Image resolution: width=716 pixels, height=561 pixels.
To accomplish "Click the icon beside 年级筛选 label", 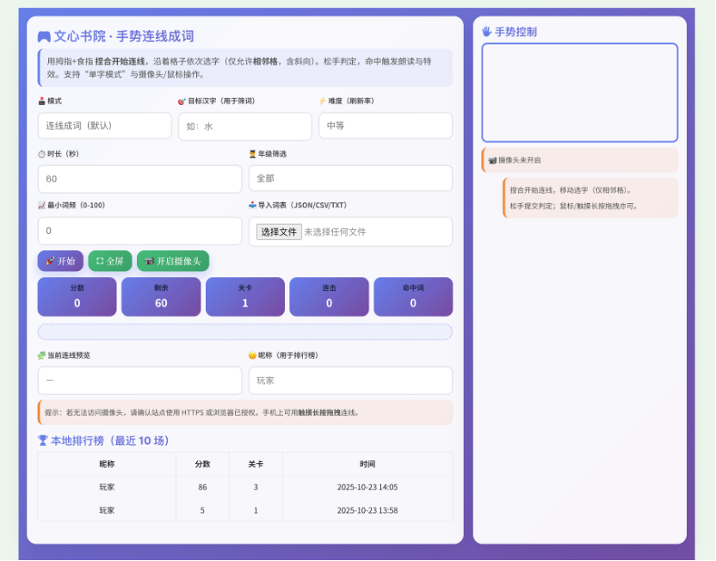I will click(x=252, y=154).
